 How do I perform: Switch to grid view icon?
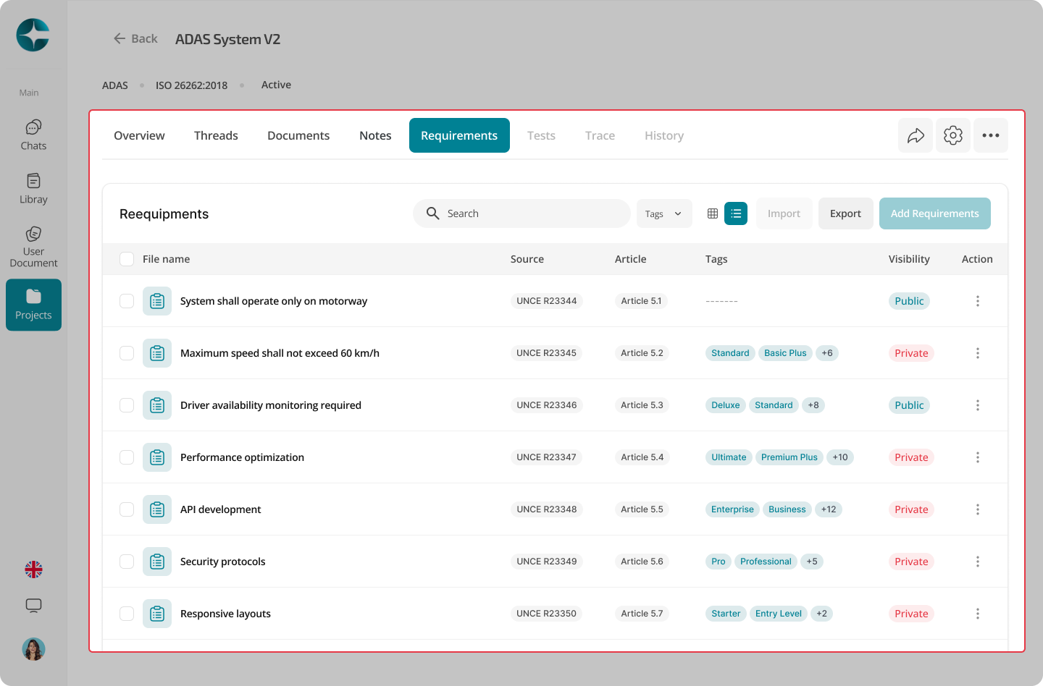713,213
